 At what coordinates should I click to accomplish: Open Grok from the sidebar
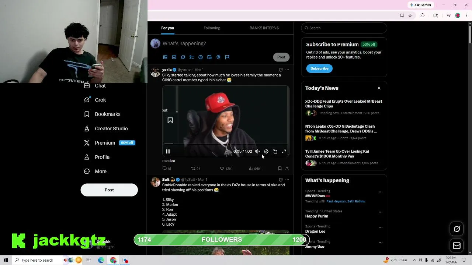tap(95, 100)
